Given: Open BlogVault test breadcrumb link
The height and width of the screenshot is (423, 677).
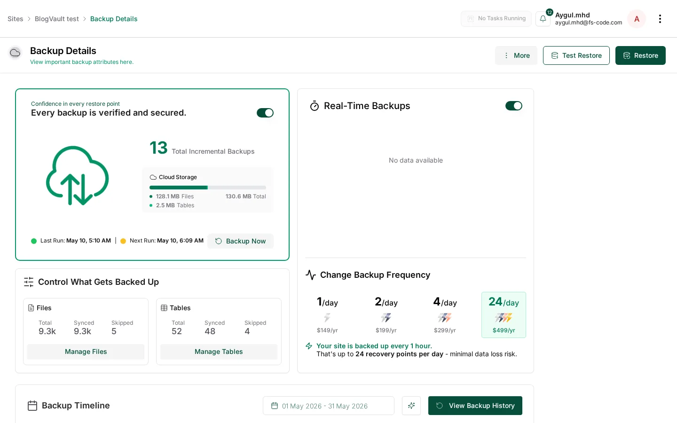Looking at the screenshot, I should pyautogui.click(x=57, y=19).
